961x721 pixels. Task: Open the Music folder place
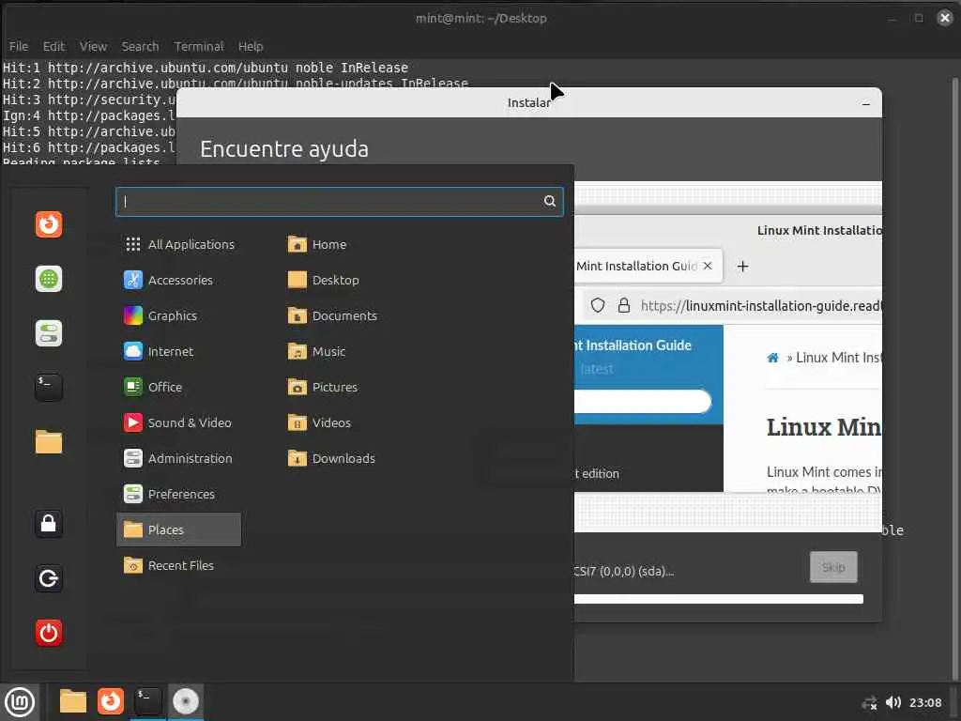[x=317, y=351]
